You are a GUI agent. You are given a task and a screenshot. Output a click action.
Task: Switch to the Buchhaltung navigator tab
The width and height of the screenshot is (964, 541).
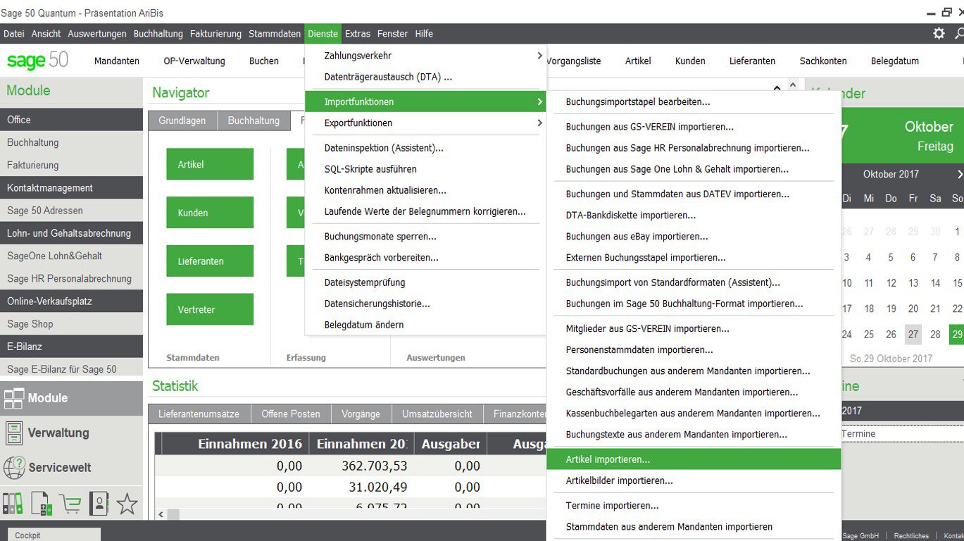pos(253,120)
